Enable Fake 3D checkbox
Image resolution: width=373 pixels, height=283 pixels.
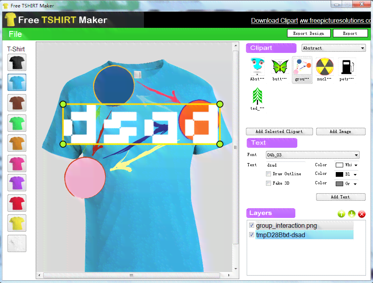(268, 183)
